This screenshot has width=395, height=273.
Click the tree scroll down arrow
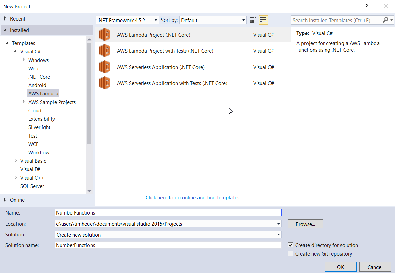pos(89,191)
